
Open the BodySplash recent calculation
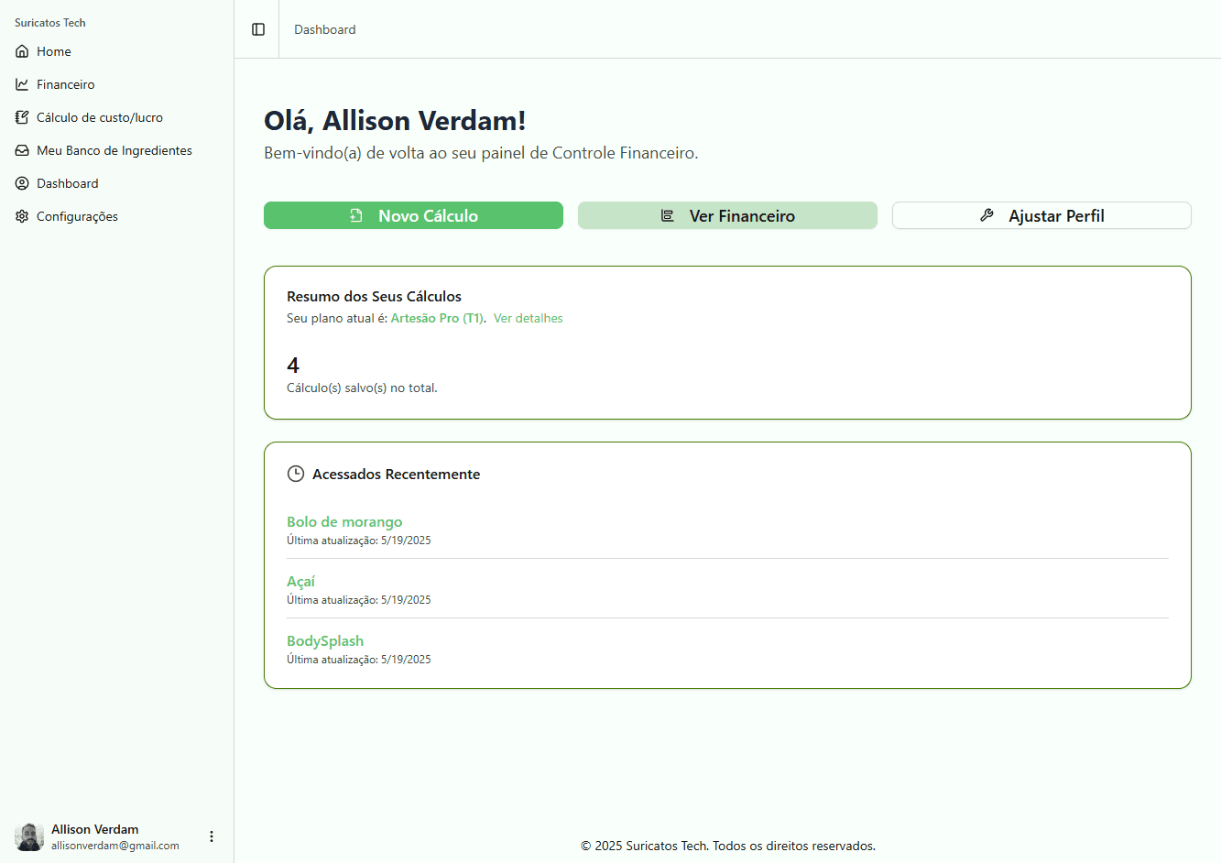(325, 640)
